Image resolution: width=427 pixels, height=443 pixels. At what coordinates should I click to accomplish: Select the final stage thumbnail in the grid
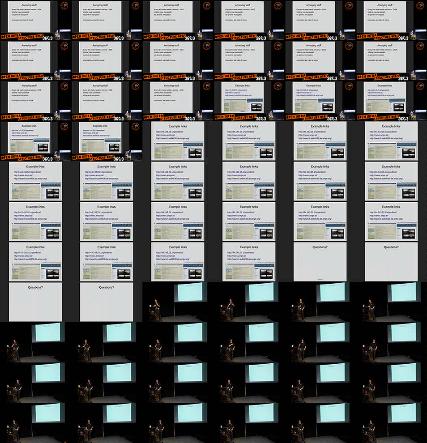[391, 423]
